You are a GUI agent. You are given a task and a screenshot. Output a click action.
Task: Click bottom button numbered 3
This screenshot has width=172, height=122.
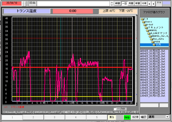55,117
